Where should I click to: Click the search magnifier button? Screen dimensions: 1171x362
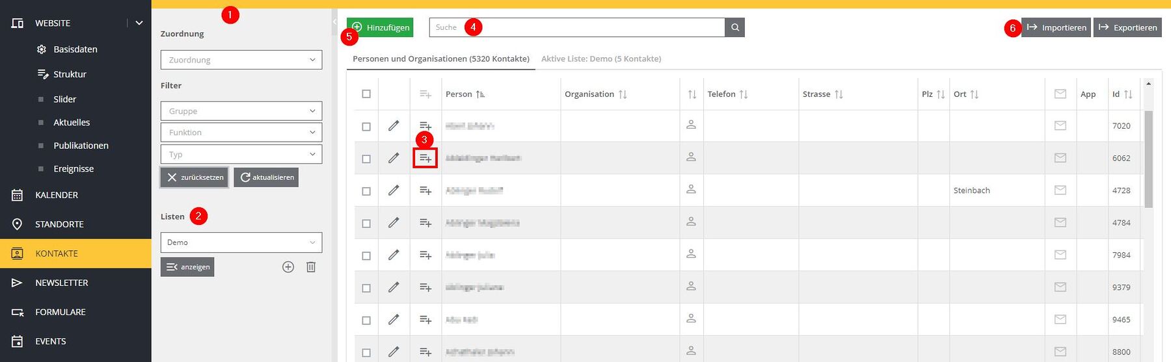tap(734, 27)
